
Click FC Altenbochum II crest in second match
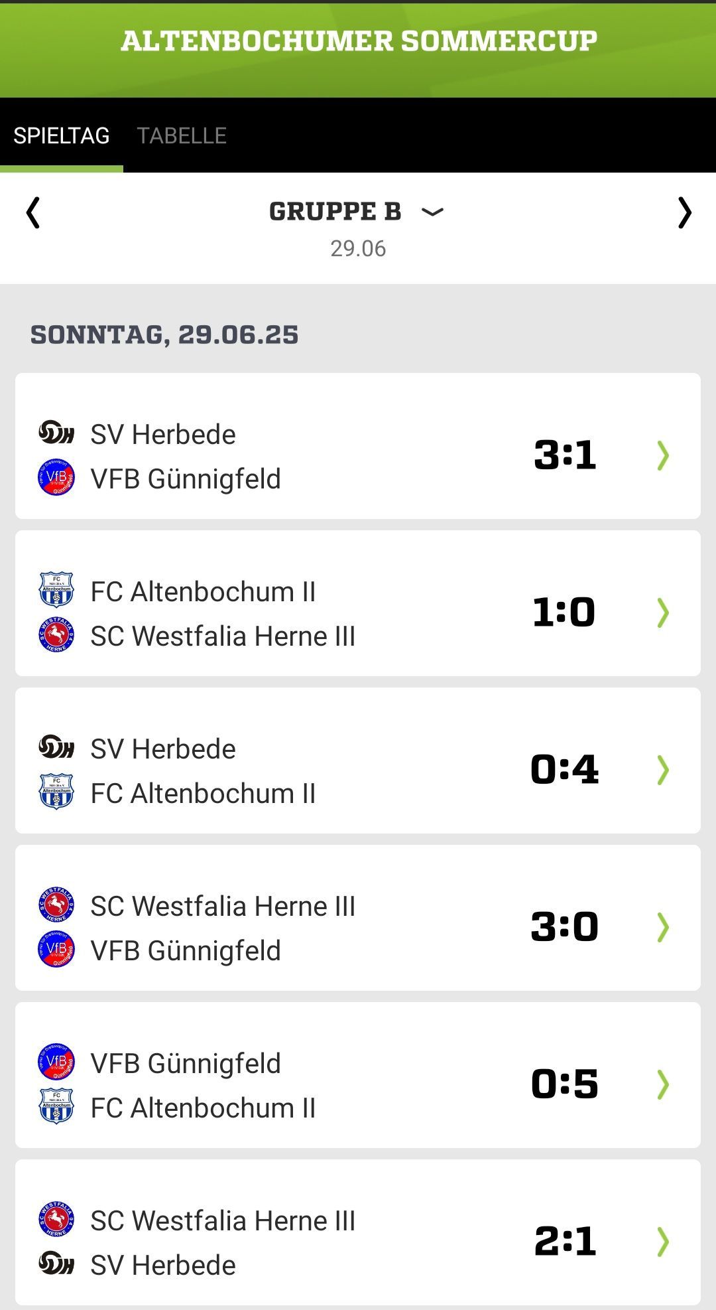[56, 591]
